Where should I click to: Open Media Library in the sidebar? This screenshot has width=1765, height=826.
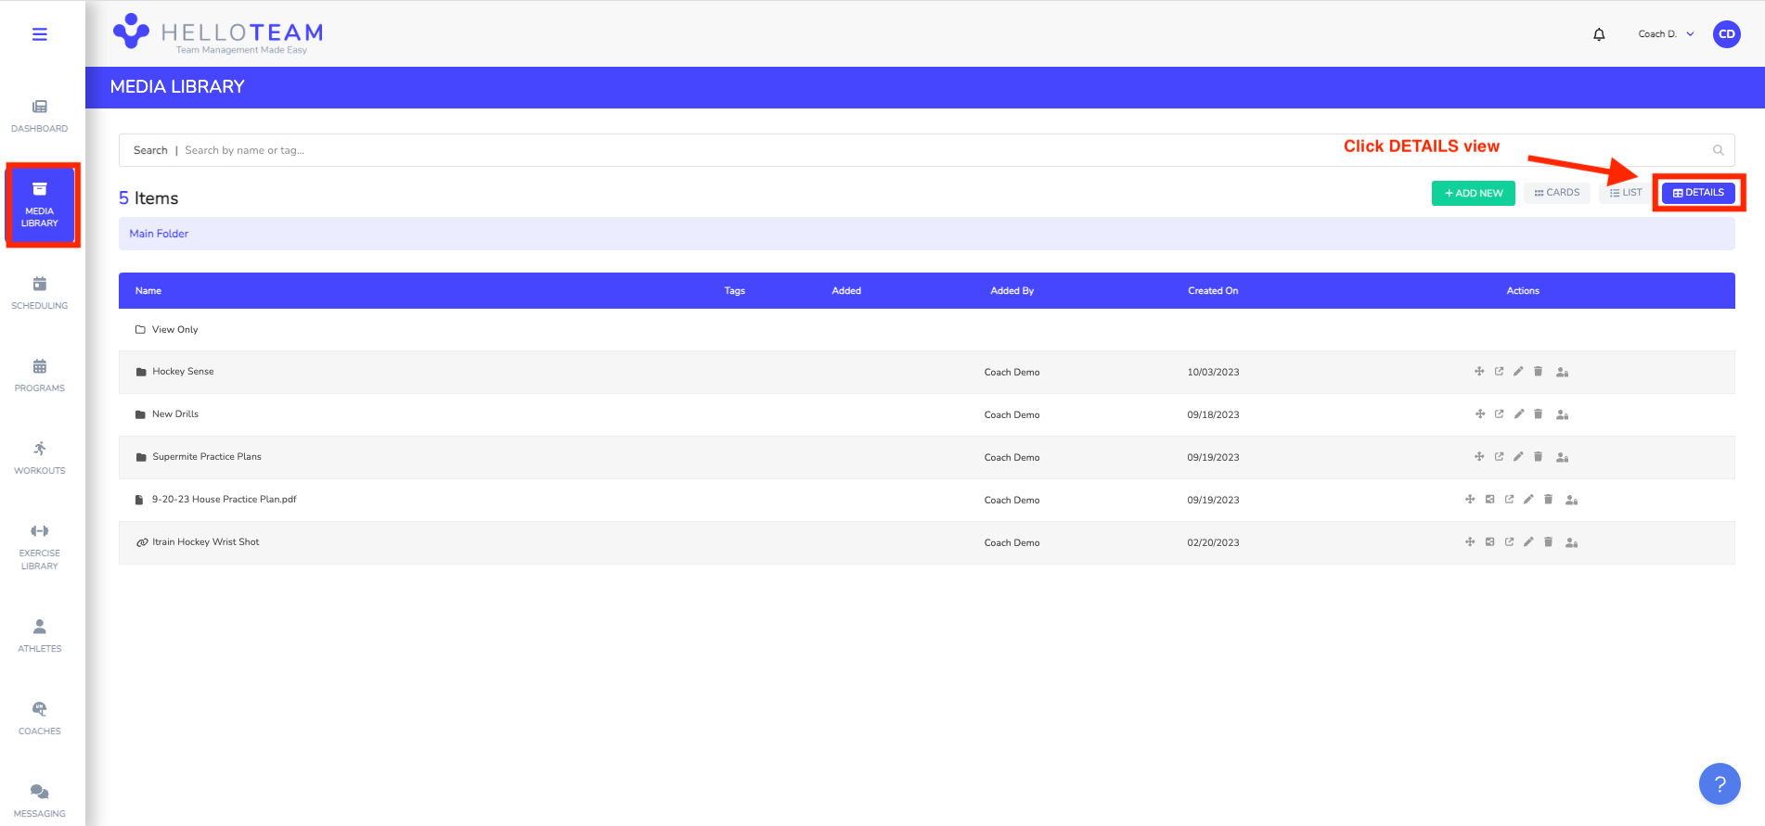(x=40, y=205)
